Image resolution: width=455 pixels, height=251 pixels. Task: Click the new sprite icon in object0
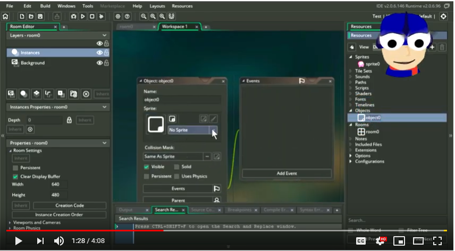pos(172,119)
